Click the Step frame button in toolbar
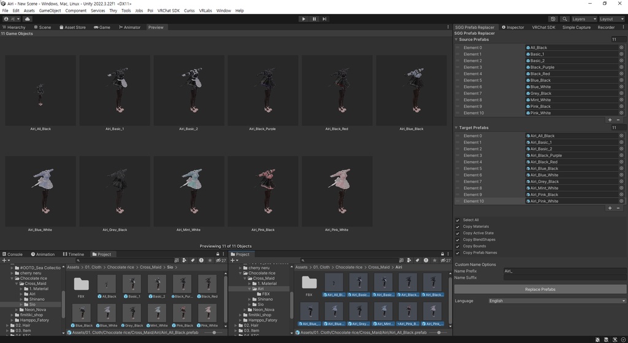The image size is (628, 343). click(324, 19)
